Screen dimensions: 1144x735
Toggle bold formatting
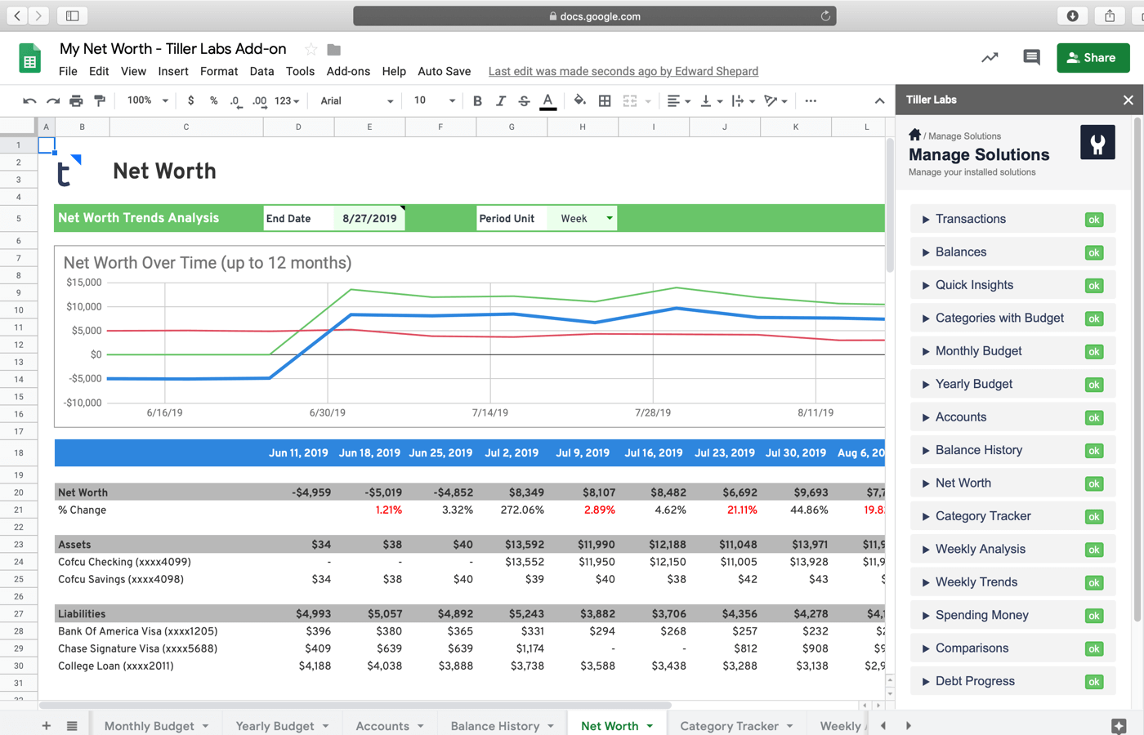[x=477, y=101]
